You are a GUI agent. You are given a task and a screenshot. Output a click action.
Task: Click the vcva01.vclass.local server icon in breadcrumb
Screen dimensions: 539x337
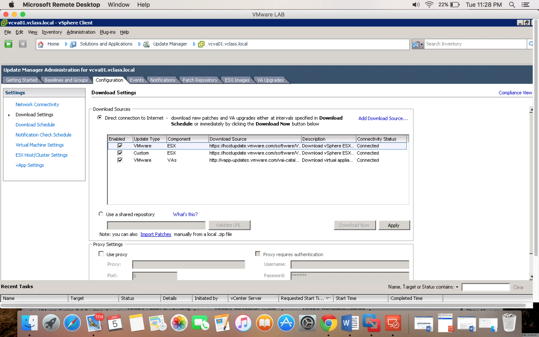pyautogui.click(x=201, y=44)
